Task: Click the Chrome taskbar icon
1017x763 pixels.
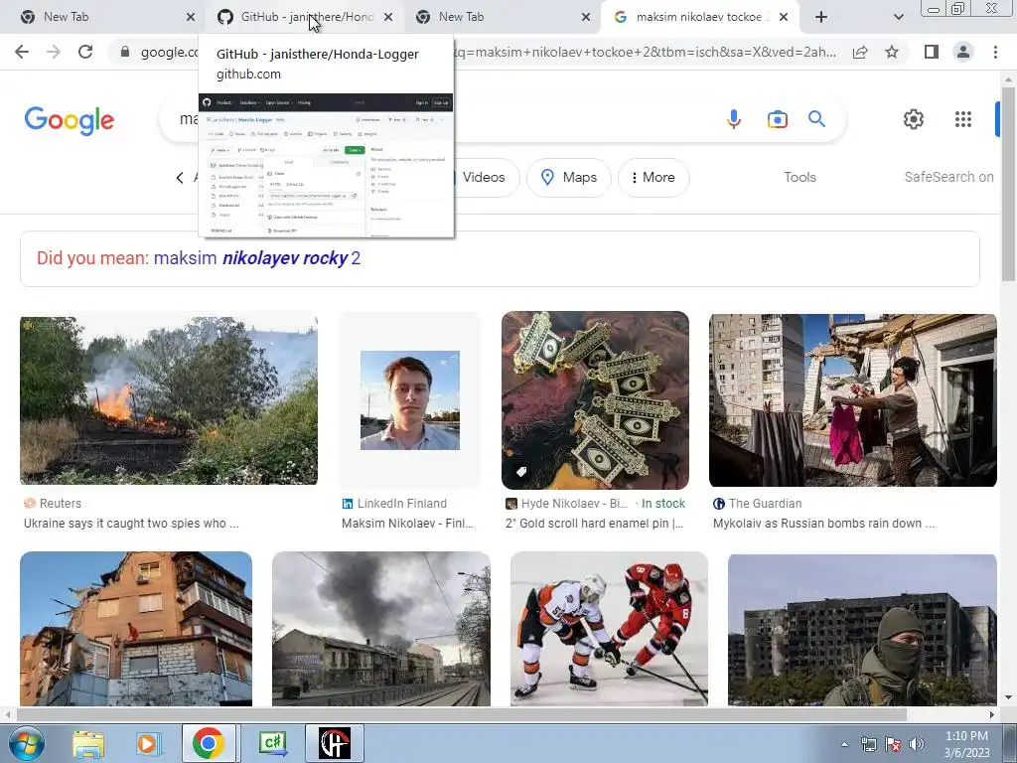Action: pyautogui.click(x=209, y=743)
